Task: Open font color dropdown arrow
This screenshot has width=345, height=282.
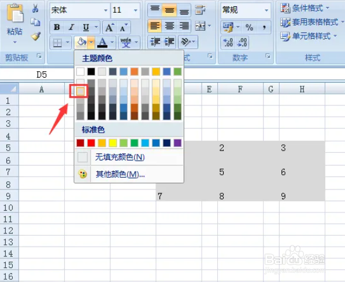Action: point(112,42)
